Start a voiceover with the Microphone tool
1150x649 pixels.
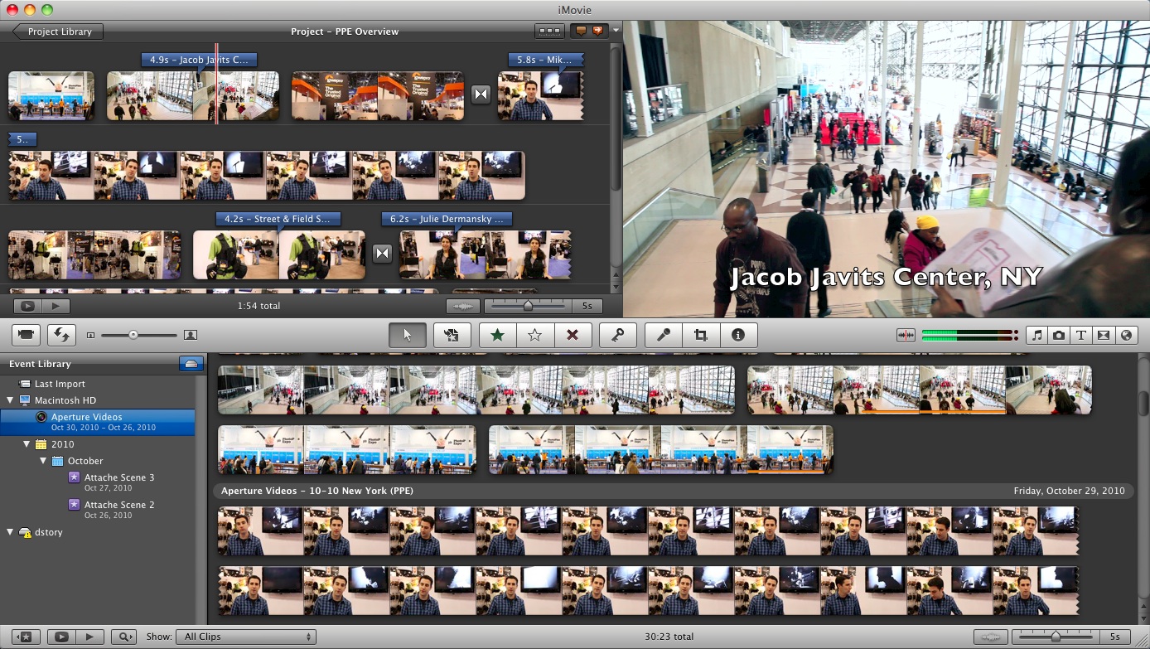tap(662, 335)
